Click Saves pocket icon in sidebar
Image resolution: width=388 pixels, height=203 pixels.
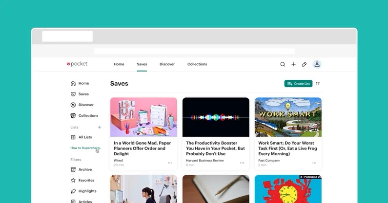[x=73, y=94]
